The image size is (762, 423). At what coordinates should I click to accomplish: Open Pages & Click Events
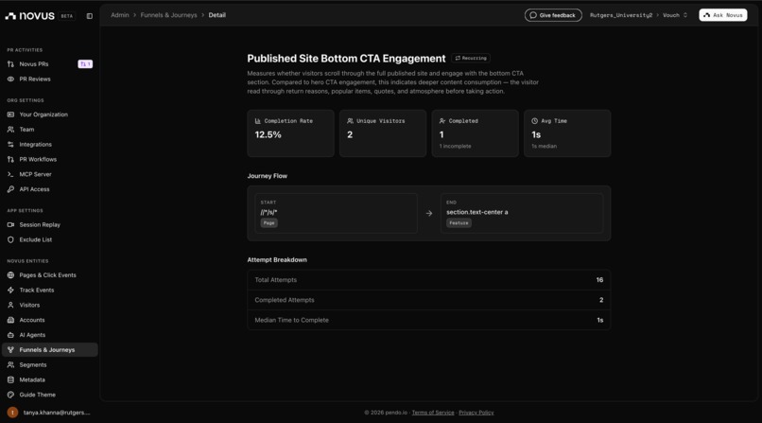(50, 275)
